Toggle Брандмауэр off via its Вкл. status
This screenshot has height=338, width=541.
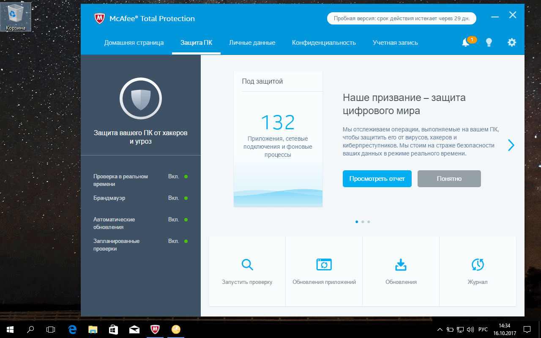(x=174, y=198)
